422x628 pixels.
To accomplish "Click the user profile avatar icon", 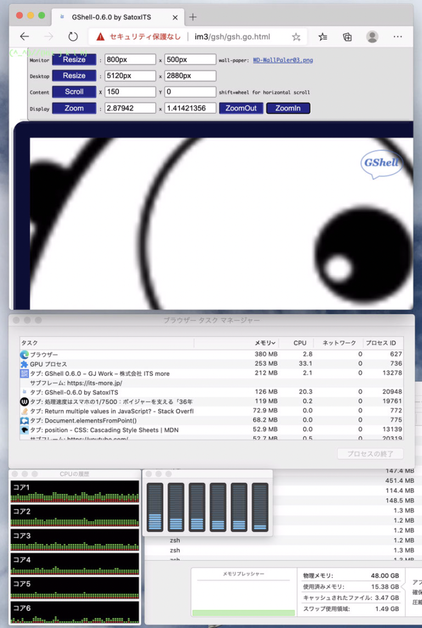I will (372, 37).
